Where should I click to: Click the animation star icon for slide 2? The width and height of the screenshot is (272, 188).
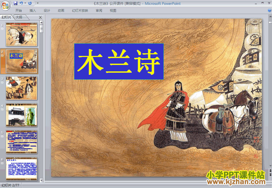[x=2, y=56]
